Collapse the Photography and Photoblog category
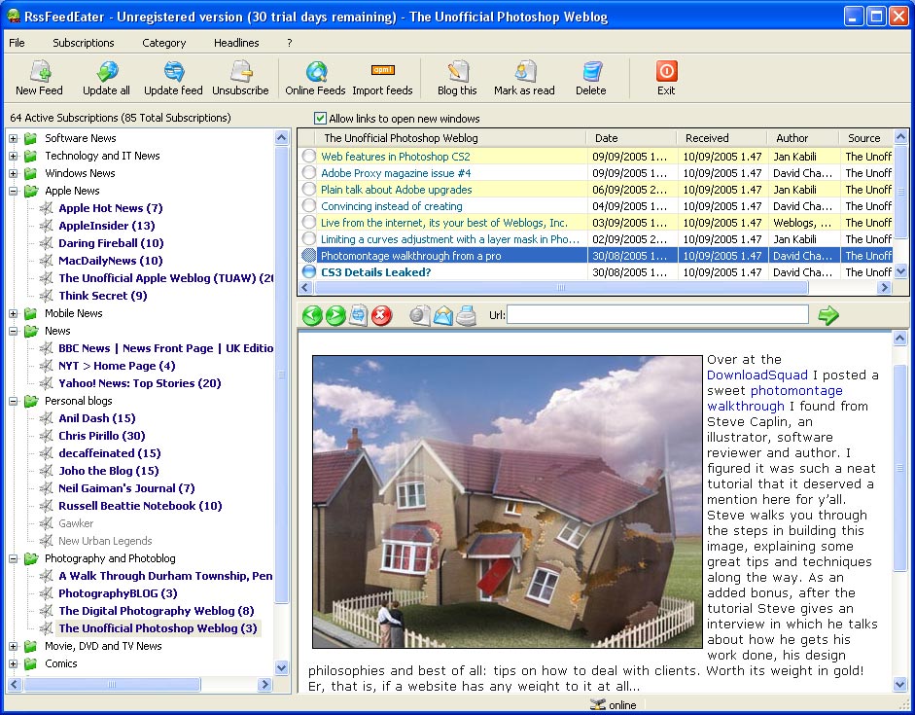This screenshot has height=715, width=915. click(14, 558)
